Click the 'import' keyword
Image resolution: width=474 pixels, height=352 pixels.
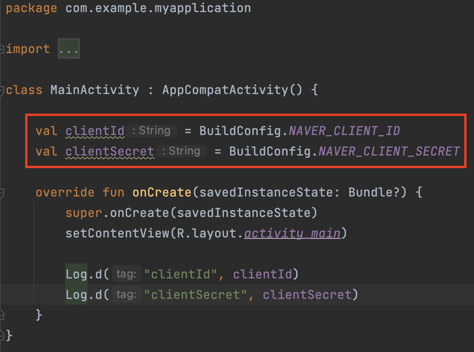pyautogui.click(x=28, y=49)
